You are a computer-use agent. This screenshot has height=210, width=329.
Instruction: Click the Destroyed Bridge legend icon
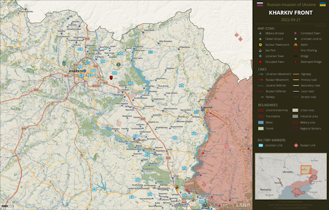tap(295, 62)
